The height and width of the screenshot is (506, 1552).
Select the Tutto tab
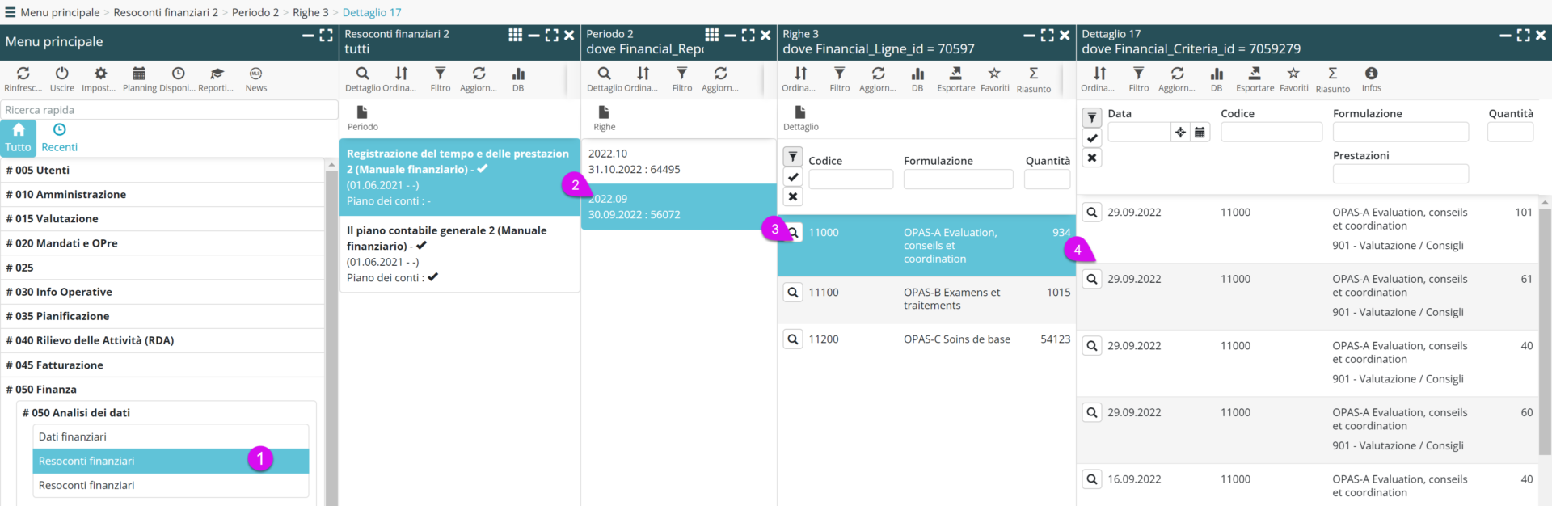tap(18, 137)
